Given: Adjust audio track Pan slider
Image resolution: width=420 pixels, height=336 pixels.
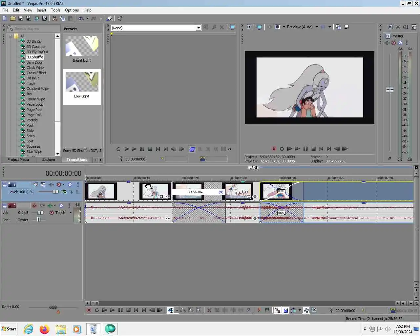Looking at the screenshot, I should [x=38, y=220].
